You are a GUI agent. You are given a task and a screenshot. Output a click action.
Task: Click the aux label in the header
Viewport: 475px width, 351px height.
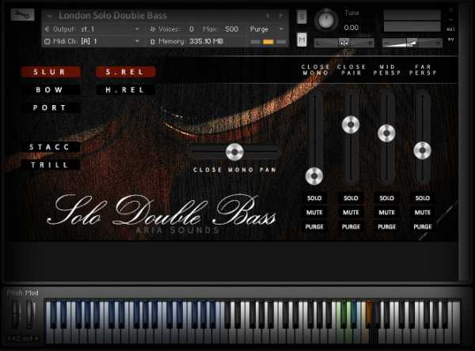(x=450, y=29)
